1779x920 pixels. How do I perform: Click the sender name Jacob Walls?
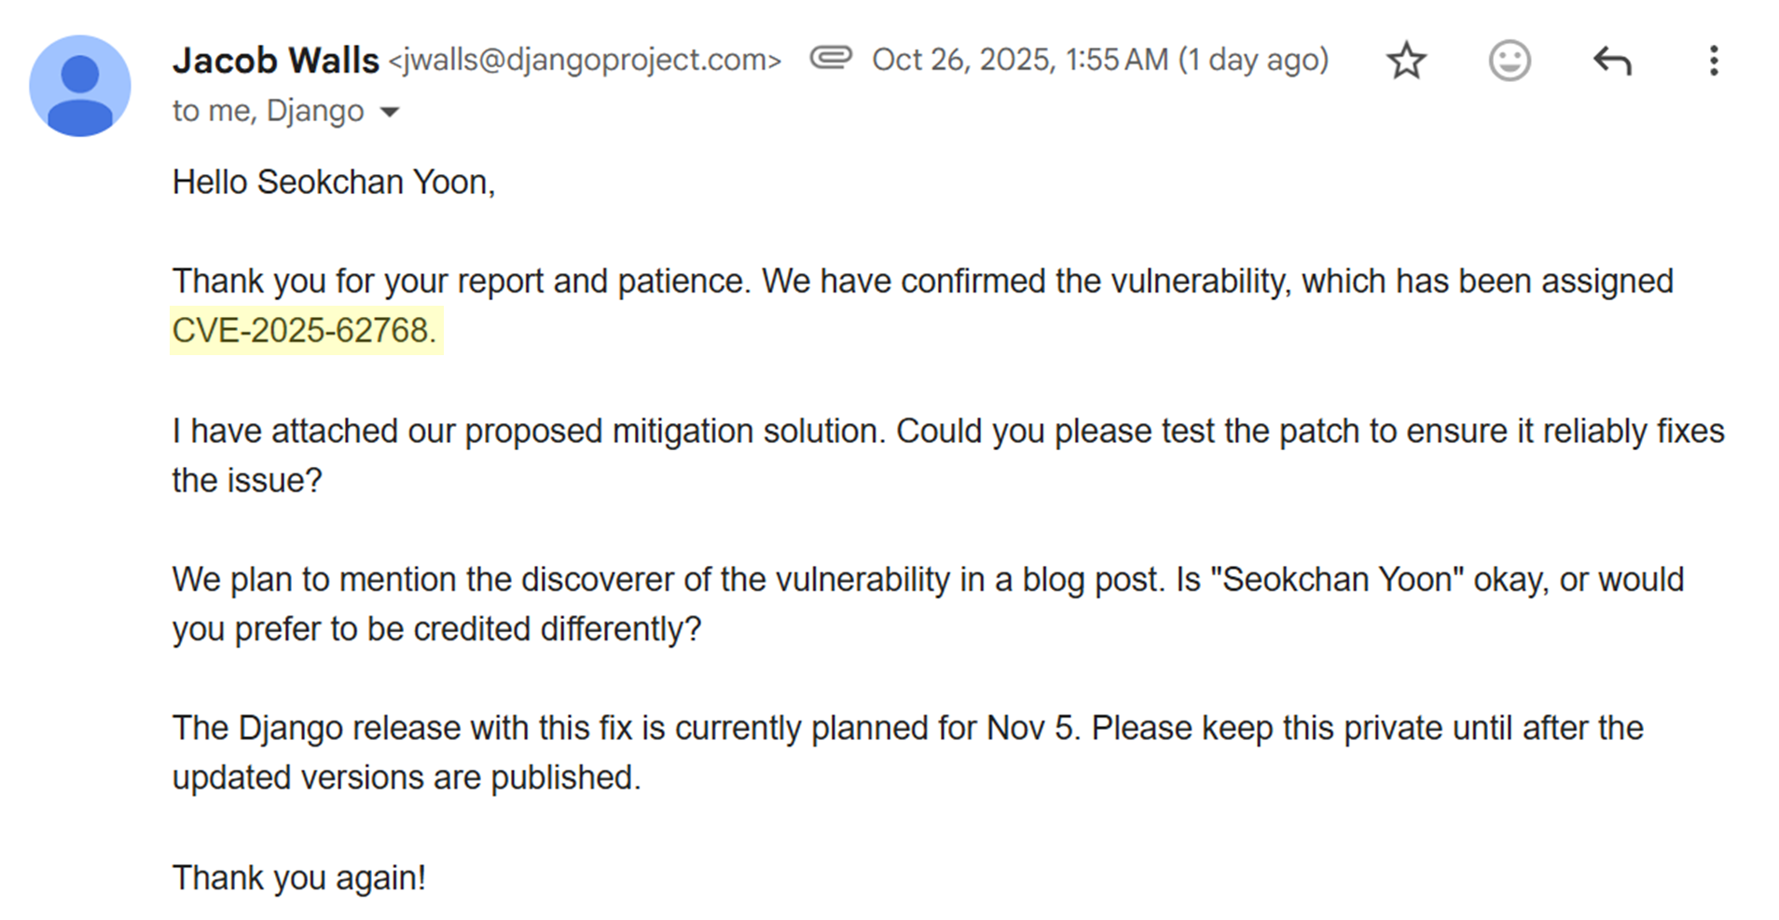click(x=276, y=61)
